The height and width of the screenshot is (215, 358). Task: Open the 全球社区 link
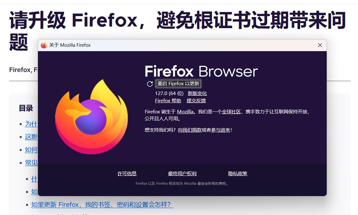click(x=231, y=112)
